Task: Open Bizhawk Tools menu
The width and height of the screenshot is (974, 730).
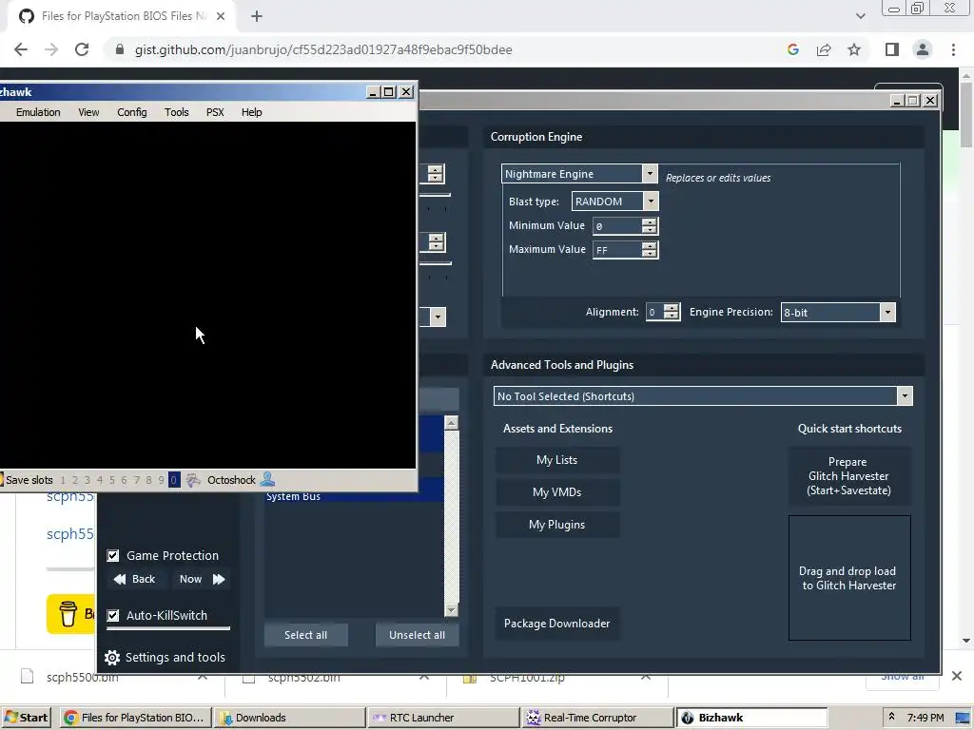Action: [176, 112]
